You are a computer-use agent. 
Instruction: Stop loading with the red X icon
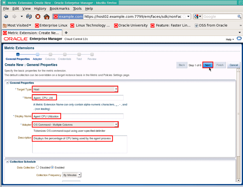(38, 16)
